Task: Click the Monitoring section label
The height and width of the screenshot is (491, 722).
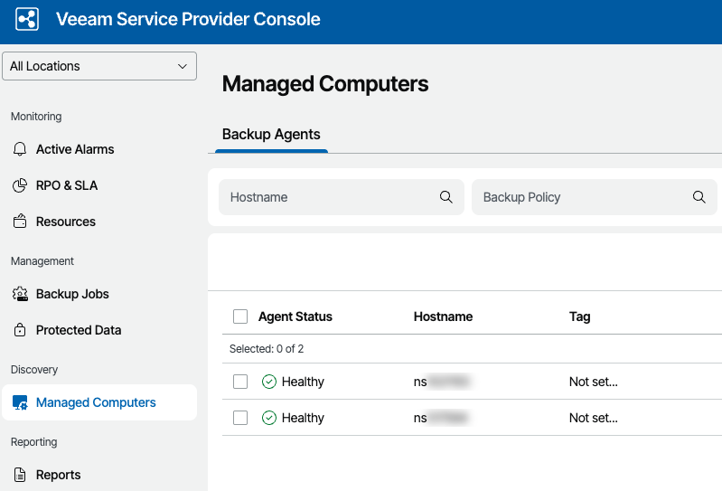Action: (x=36, y=117)
